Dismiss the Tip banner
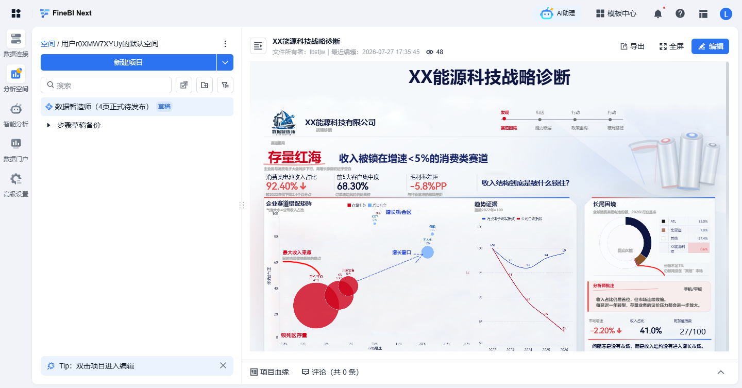 pyautogui.click(x=223, y=365)
